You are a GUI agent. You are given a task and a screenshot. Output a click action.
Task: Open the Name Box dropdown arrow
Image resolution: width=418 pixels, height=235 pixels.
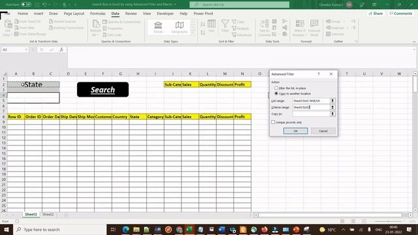tap(26, 50)
